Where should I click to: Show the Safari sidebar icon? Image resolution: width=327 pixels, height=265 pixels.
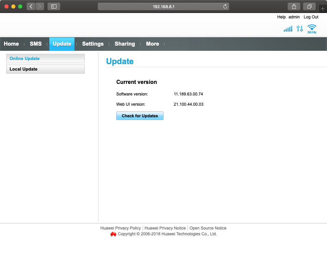pos(53,6)
